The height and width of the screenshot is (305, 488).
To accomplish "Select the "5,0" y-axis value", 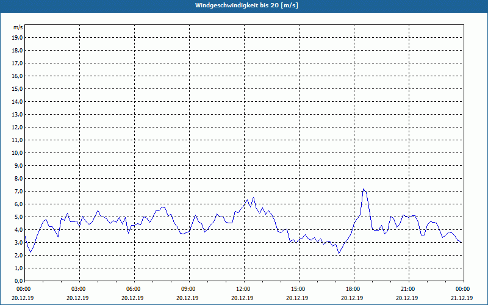I will (18, 217).
